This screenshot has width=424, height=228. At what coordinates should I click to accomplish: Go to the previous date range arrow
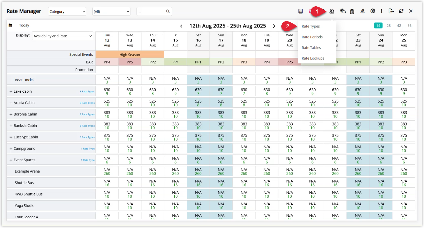pos(181,26)
